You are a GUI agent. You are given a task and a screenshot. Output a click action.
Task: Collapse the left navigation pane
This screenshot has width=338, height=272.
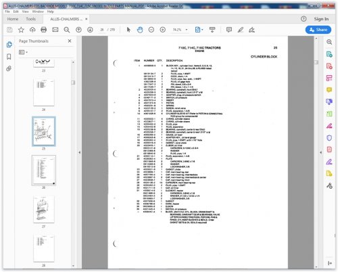(79, 153)
